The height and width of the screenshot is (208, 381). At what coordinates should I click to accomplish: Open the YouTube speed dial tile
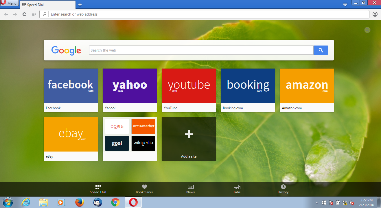189,90
